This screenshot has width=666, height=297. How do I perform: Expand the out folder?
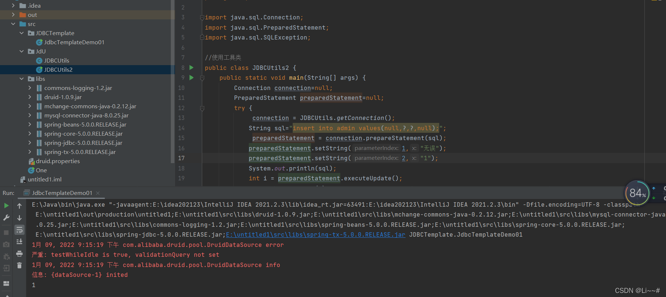13,15
